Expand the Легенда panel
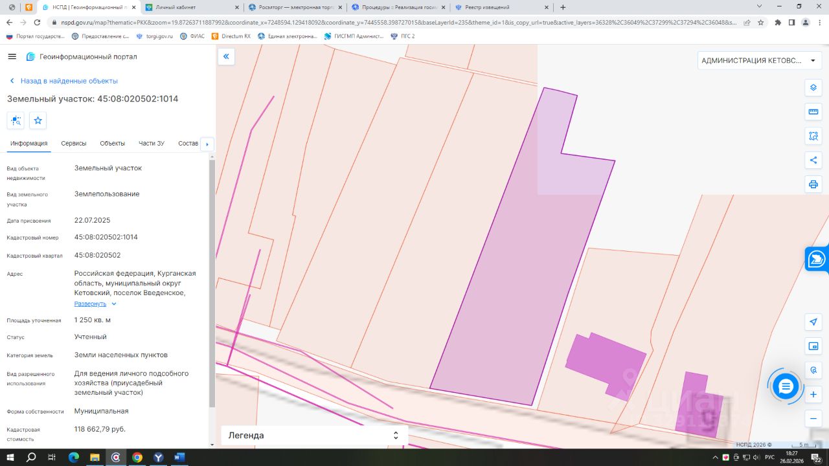829x466 pixels. (x=314, y=436)
